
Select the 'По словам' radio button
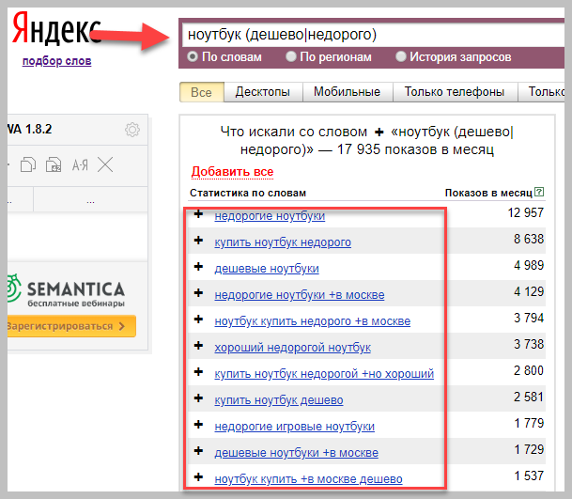point(193,56)
